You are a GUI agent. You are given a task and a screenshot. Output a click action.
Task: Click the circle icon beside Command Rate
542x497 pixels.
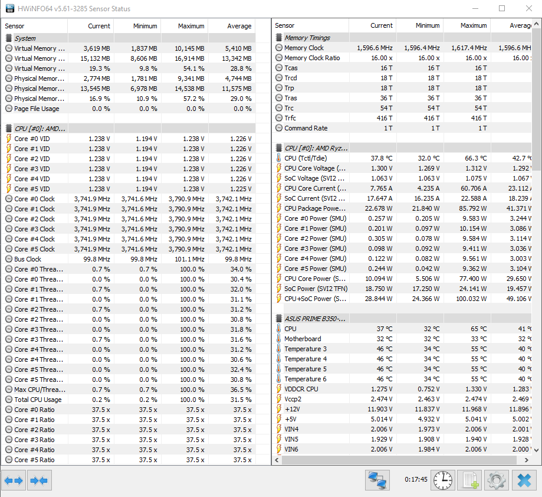click(x=278, y=128)
